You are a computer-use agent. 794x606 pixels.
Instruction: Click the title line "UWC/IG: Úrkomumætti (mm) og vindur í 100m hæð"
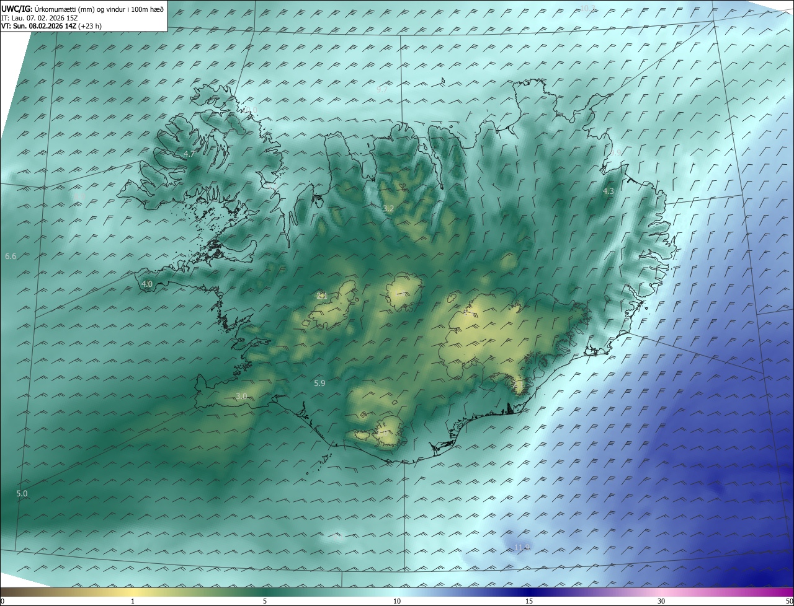coord(83,9)
